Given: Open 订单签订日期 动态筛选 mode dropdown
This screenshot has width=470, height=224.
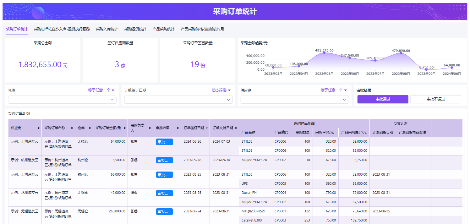Looking at the screenshot, I should [x=221, y=90].
